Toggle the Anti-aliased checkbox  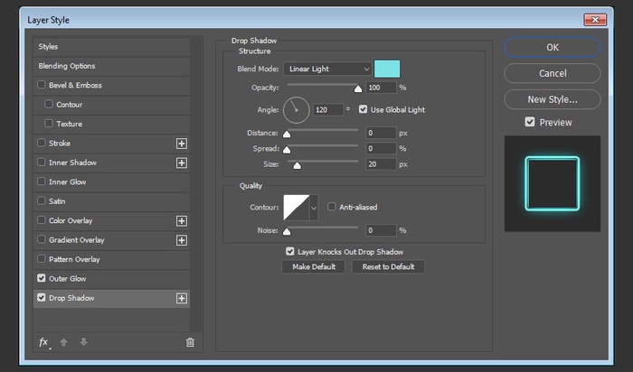coord(332,207)
